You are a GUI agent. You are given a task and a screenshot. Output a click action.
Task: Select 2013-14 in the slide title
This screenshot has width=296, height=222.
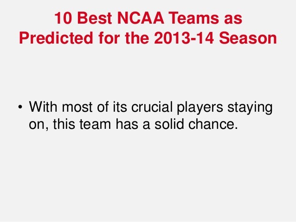click(184, 38)
